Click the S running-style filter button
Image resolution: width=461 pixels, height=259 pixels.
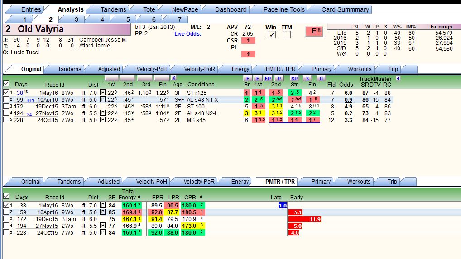point(307,78)
